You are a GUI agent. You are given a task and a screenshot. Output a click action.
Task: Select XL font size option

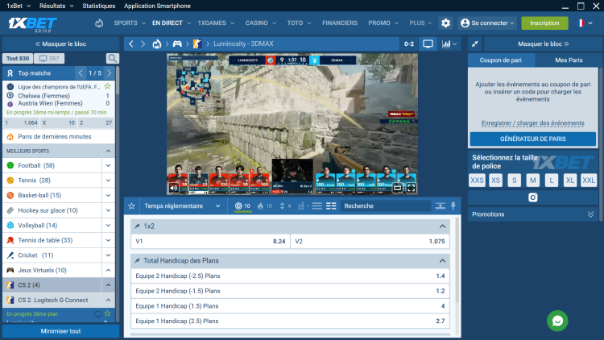pyautogui.click(x=570, y=180)
